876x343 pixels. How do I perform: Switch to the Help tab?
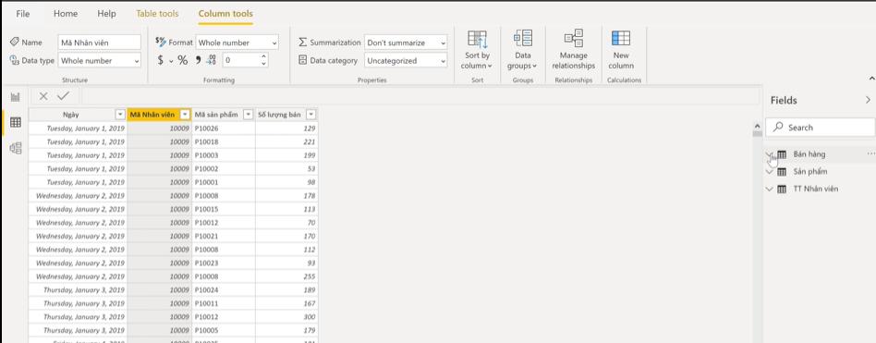[106, 14]
